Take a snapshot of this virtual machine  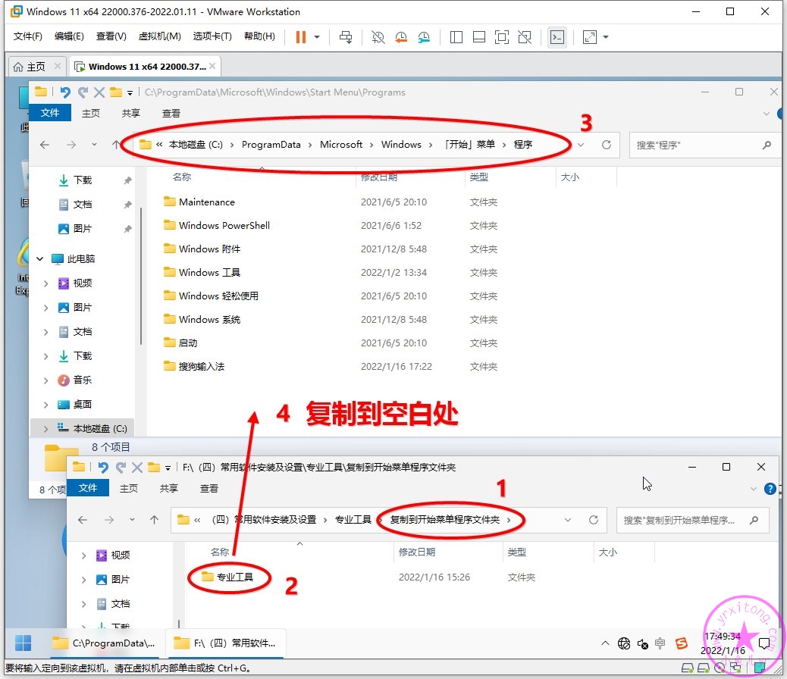click(x=378, y=36)
